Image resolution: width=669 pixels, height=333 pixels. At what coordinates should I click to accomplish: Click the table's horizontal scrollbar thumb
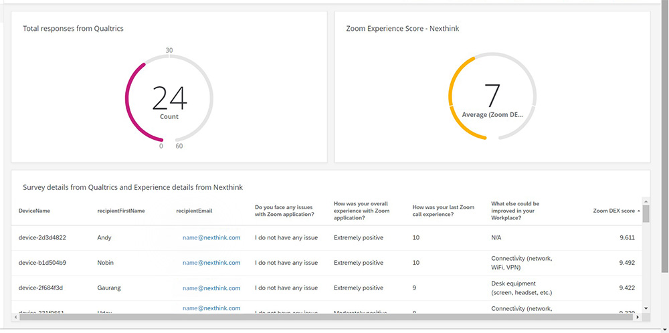pyautogui.click(x=326, y=317)
